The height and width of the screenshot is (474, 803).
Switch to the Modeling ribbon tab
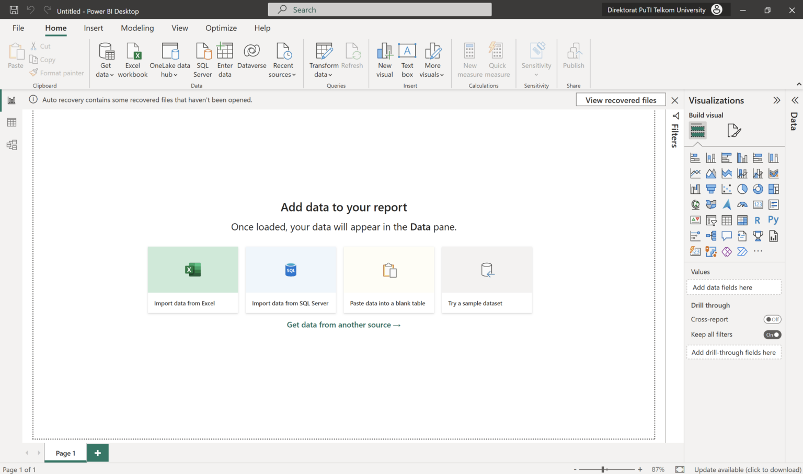[137, 28]
